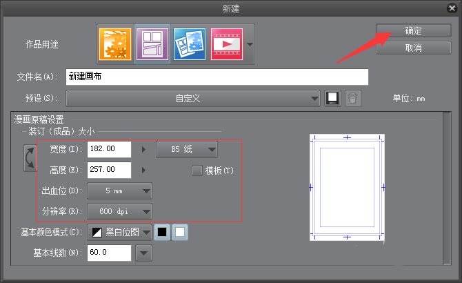Click the 确定 button
Viewport: 462px width, 283px height.
[x=413, y=30]
